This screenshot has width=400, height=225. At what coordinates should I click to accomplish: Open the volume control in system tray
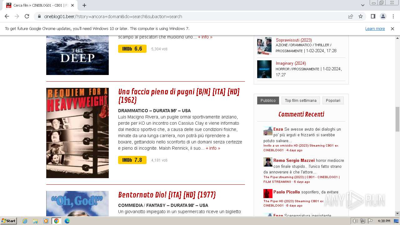point(355,221)
